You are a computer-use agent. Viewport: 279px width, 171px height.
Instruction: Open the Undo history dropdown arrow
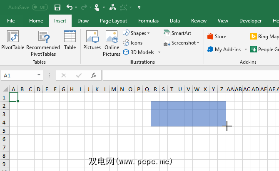pyautogui.click(x=76, y=7)
